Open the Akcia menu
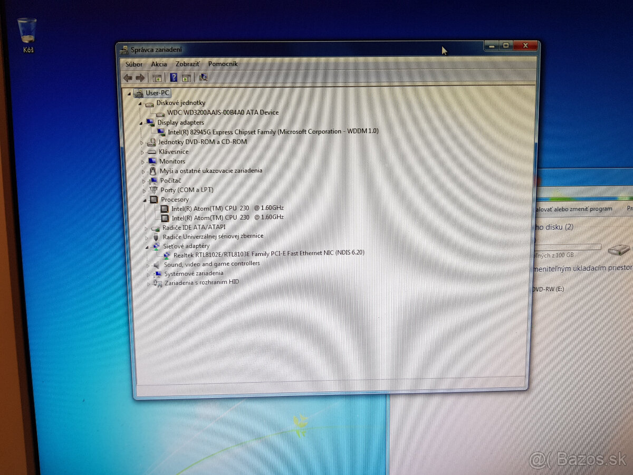633x475 pixels. [159, 64]
